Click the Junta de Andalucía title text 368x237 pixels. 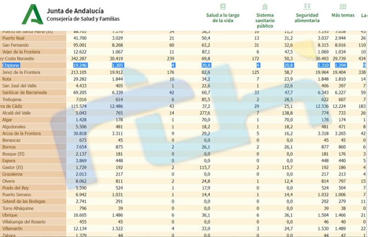[75, 11]
